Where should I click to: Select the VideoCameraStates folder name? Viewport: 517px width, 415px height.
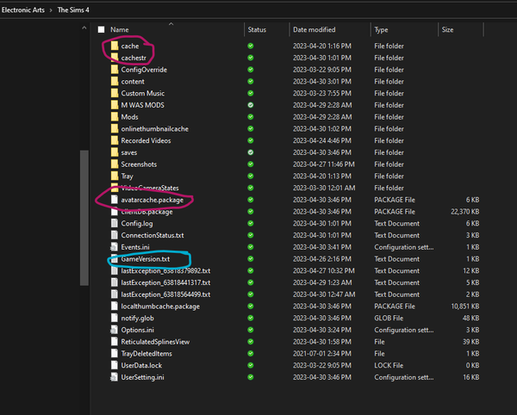(x=150, y=188)
